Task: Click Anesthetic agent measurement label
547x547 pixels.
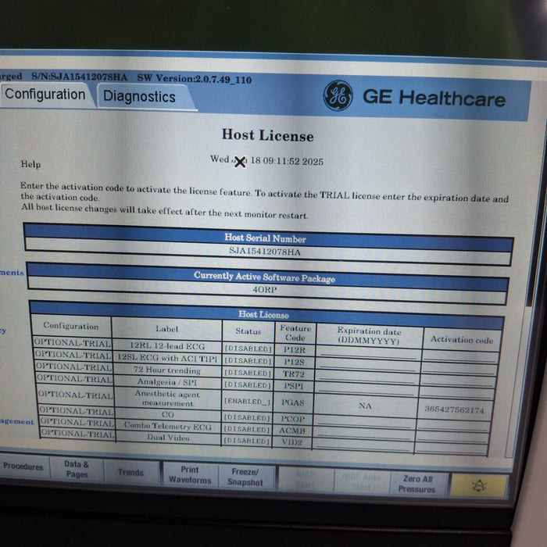Action: point(167,399)
